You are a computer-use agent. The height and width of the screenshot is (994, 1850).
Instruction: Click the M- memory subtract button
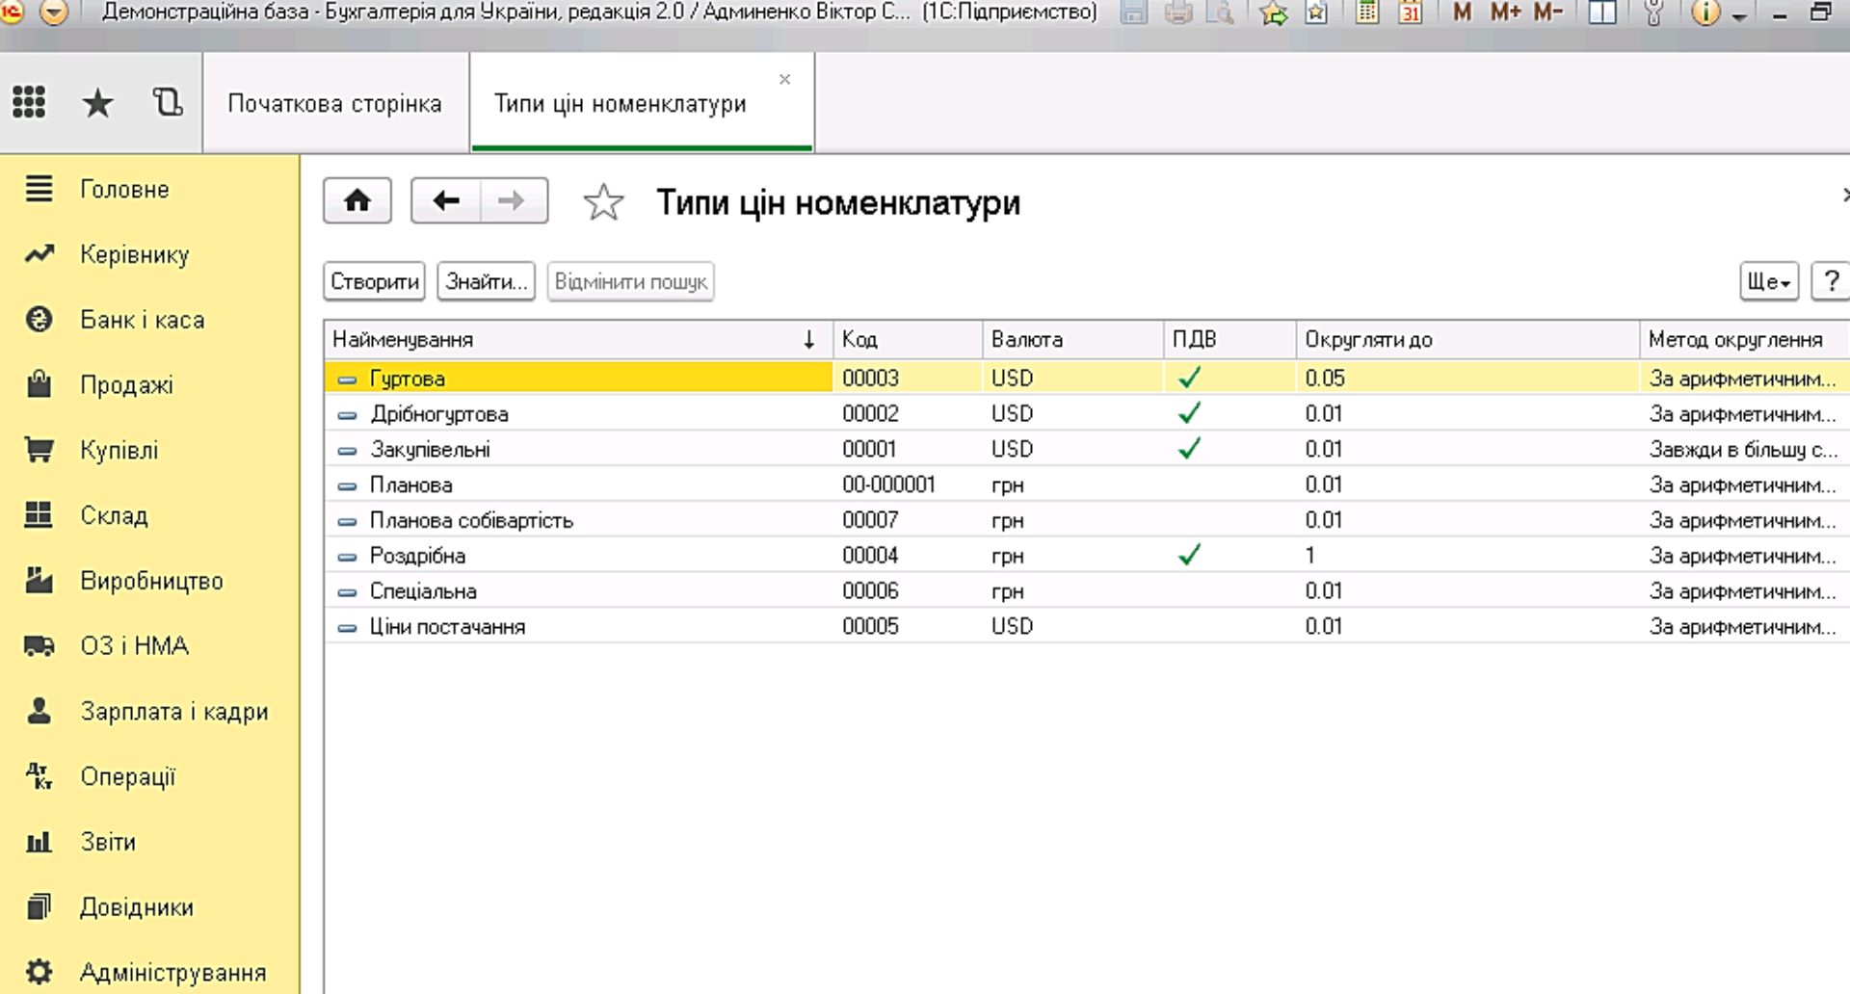pyautogui.click(x=1548, y=13)
